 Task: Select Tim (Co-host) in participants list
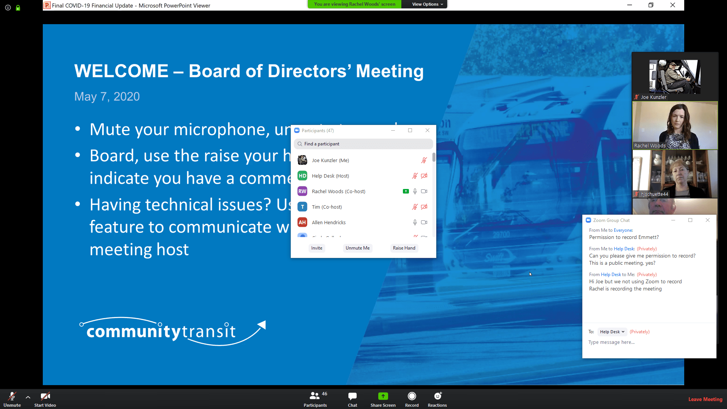click(327, 207)
